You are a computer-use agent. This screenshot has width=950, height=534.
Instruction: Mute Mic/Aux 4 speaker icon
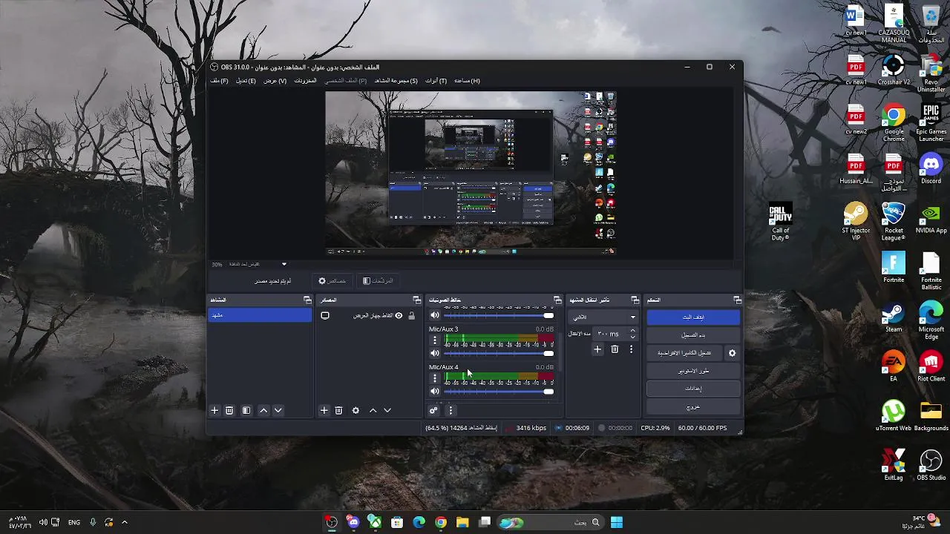435,391
